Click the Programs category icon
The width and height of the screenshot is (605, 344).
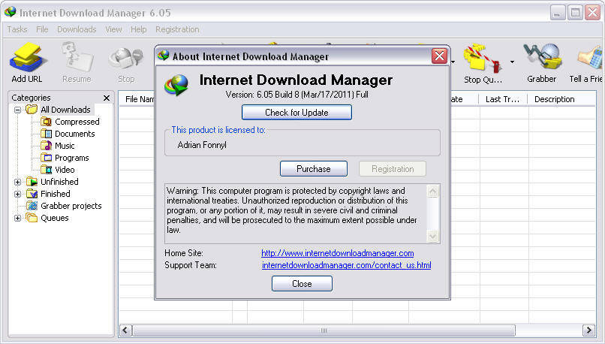tap(46, 158)
